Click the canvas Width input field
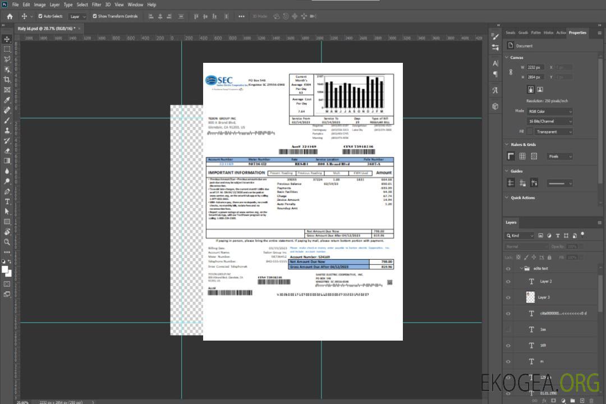606x404 pixels. coord(535,67)
